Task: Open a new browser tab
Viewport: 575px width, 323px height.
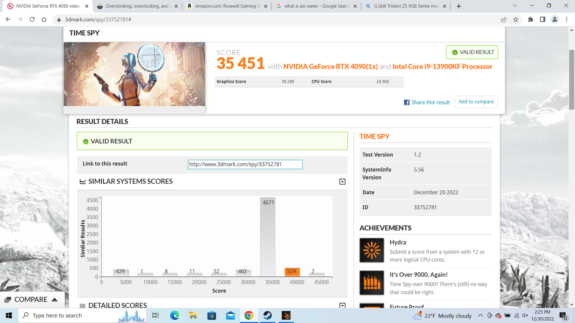Action: [459, 6]
